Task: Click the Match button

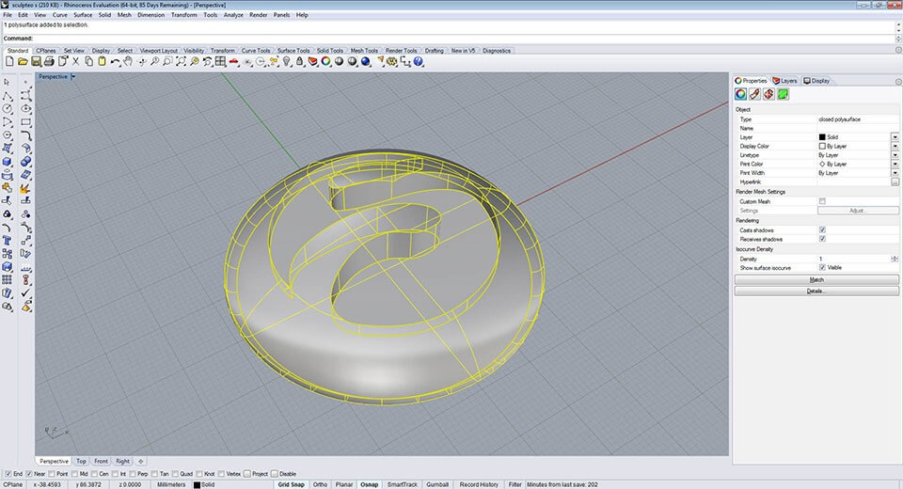Action: click(816, 279)
